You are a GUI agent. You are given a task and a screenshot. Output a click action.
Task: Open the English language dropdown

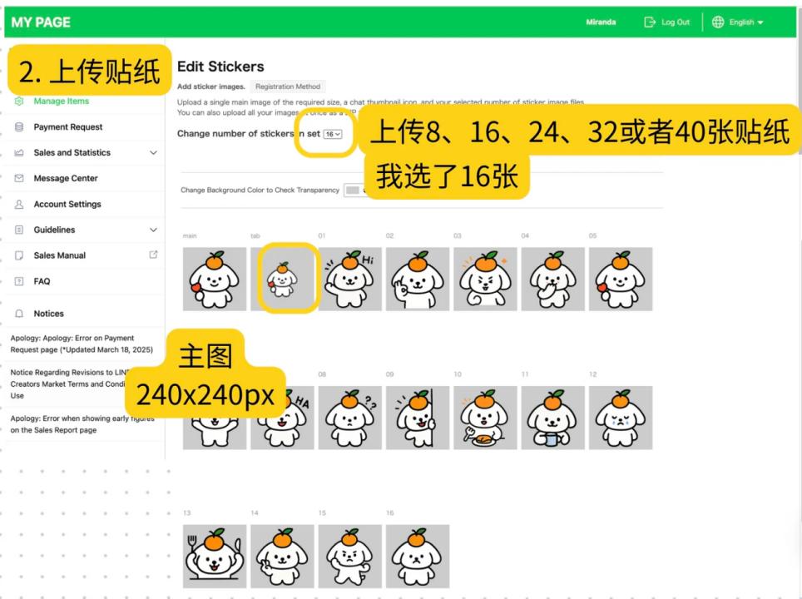tap(744, 22)
